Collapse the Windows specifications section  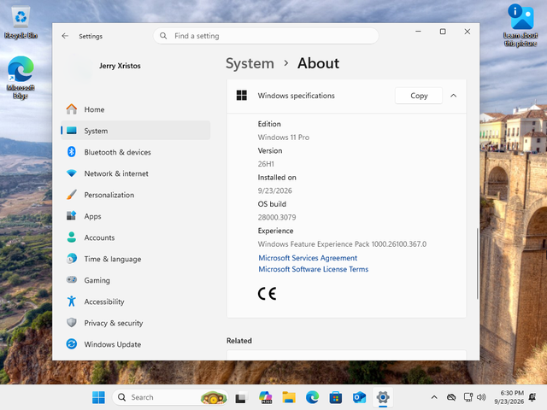pyautogui.click(x=454, y=96)
